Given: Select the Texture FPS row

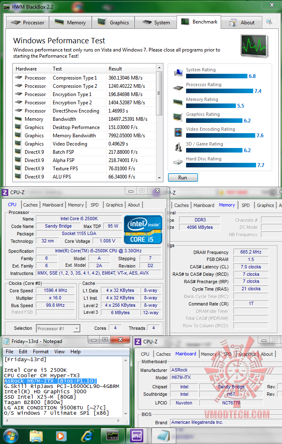Looking at the screenshot, I should 84,169.
